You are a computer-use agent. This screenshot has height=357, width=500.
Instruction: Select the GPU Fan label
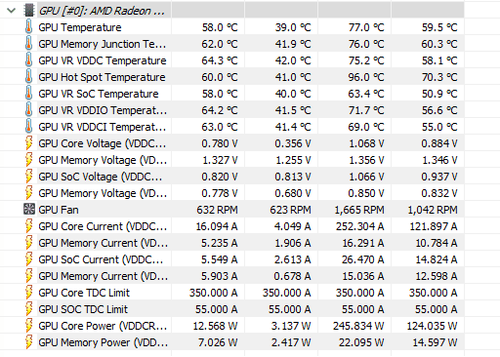[x=59, y=210]
